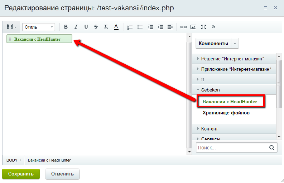Image resolution: width=284 pixels, height=183 pixels.
Task: Close the page editing dialog
Action: [x=275, y=8]
